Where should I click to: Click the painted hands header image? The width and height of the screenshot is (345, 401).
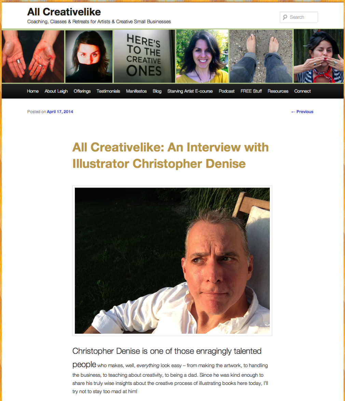33,56
